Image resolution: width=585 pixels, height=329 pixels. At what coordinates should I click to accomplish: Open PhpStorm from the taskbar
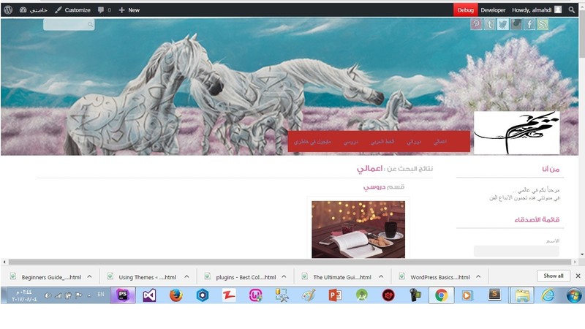(123, 295)
